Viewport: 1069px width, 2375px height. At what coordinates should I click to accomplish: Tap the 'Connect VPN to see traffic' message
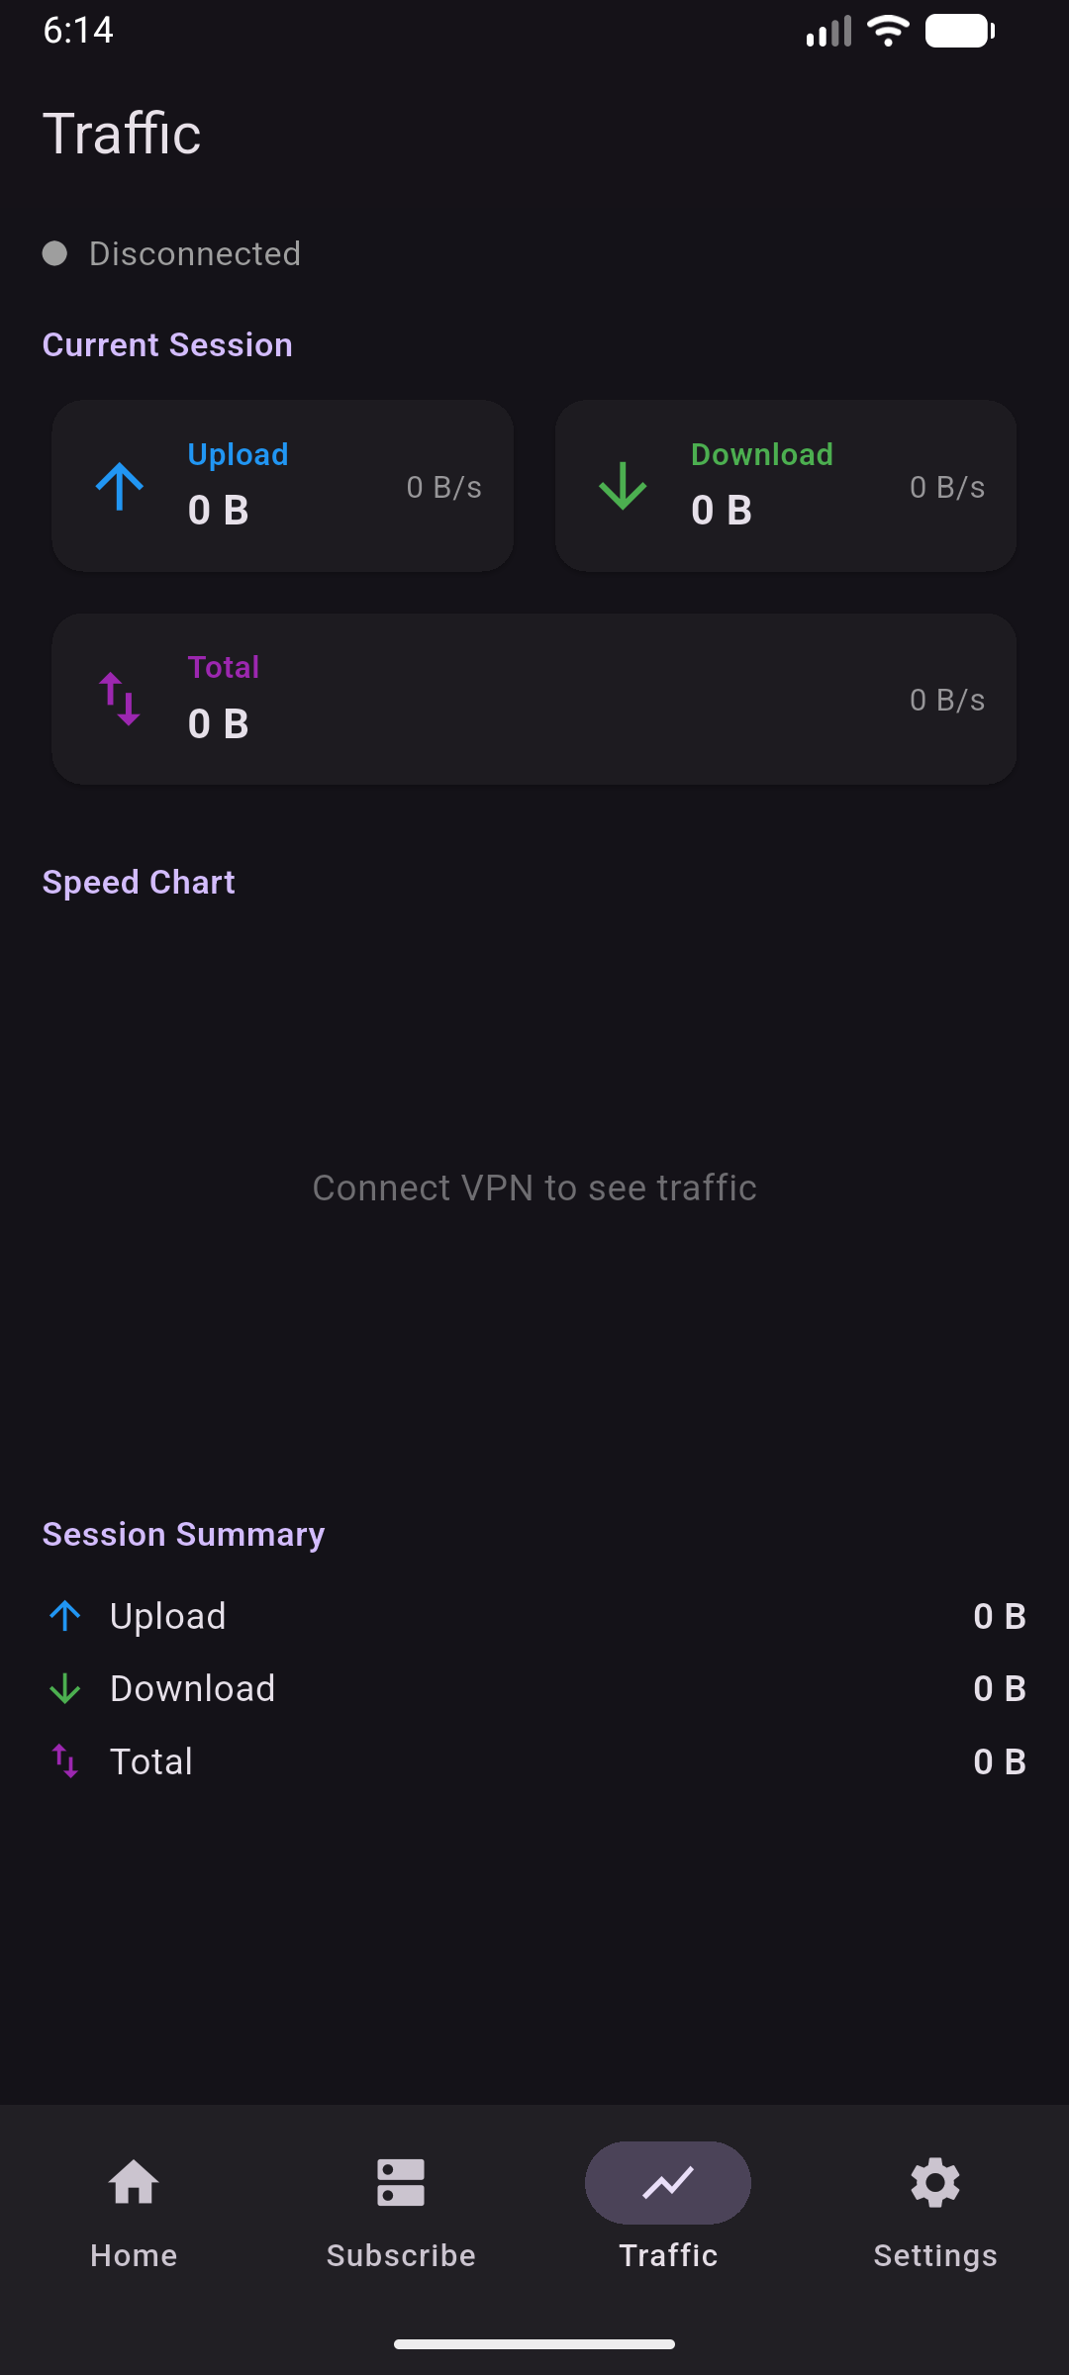(534, 1187)
